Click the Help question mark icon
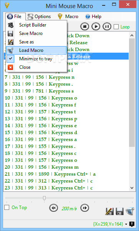The width and height of the screenshot is (139, 231). (x=88, y=17)
